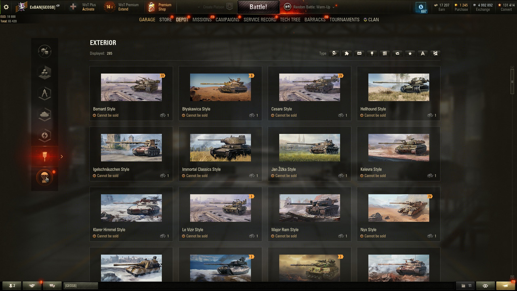This screenshot has height=291, width=517.
Task: Click Purchase gold in header
Action: pos(461,7)
